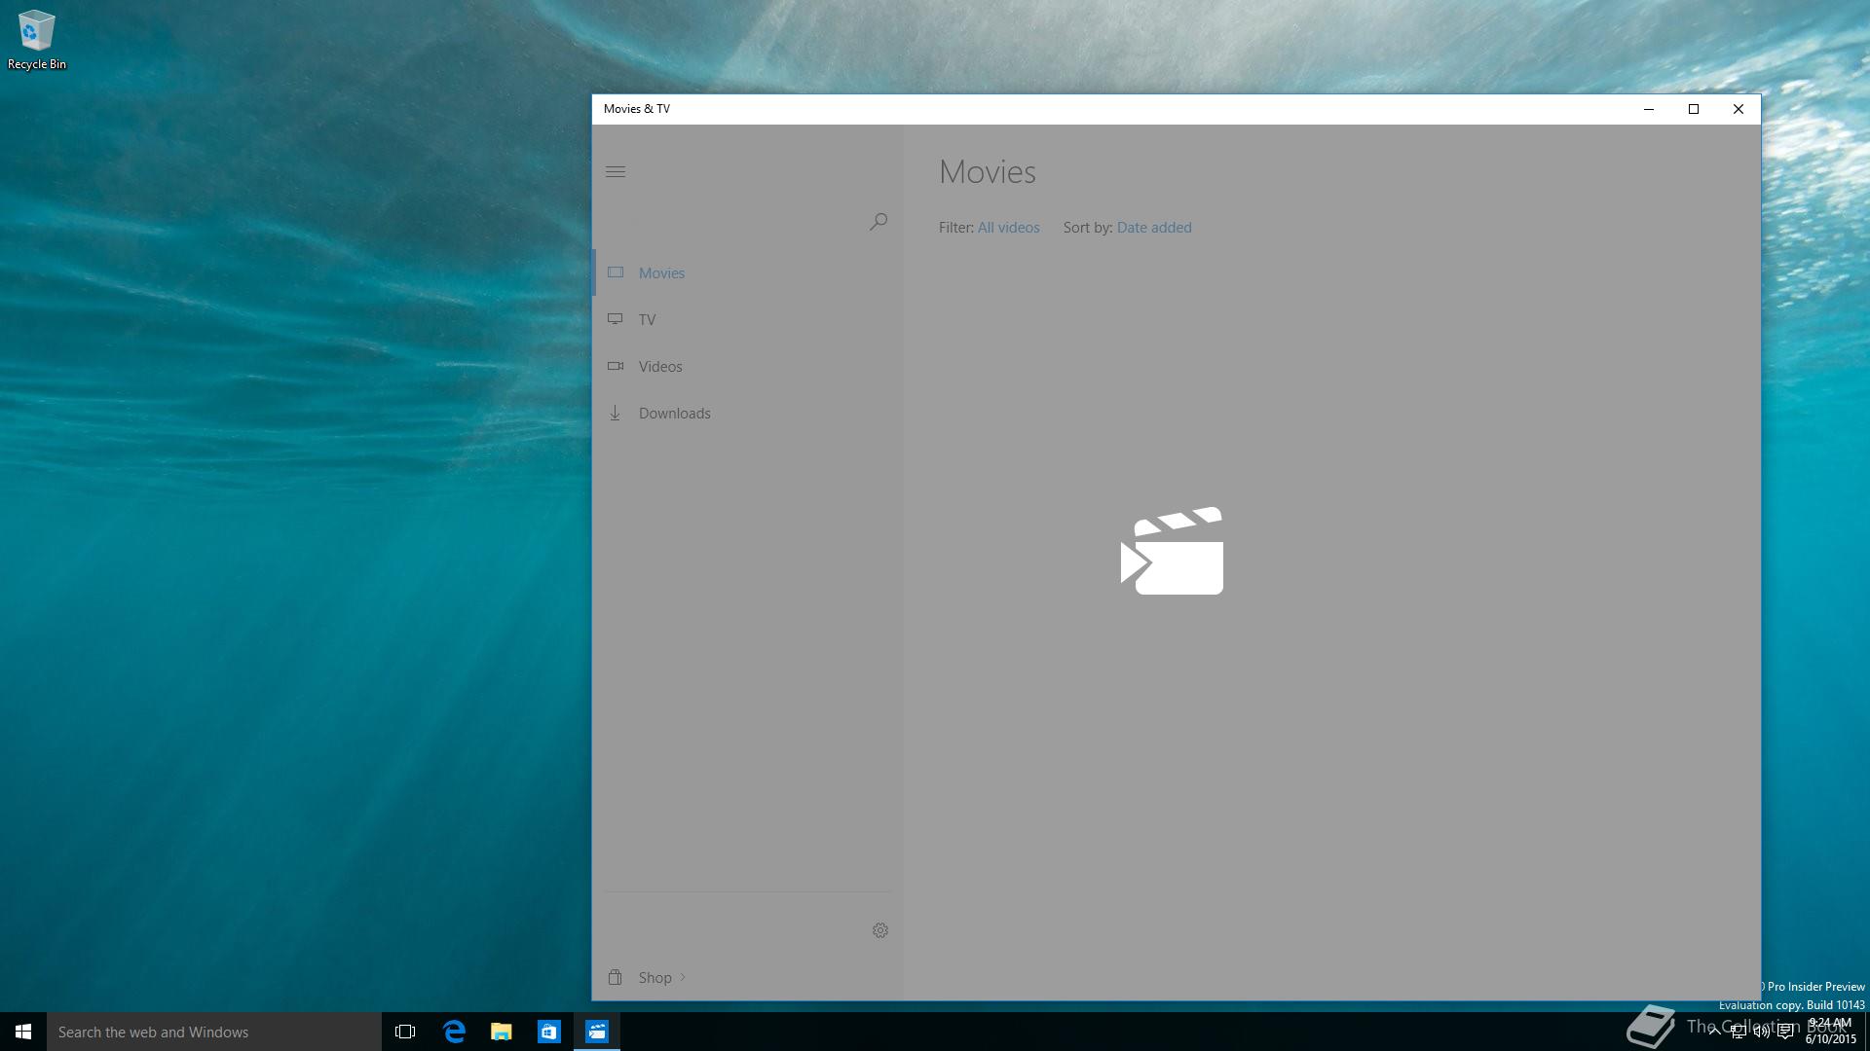
Task: Go to the Downloads section
Action: (748, 413)
